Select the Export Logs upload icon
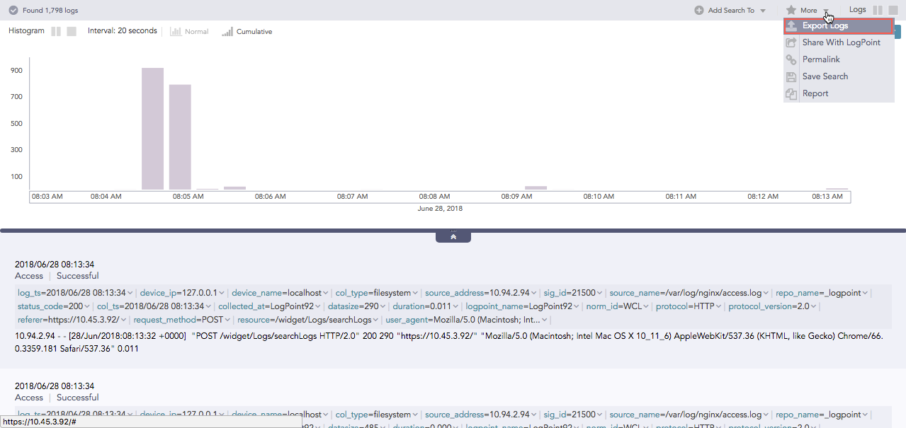Viewport: 906px width, 428px height. [x=791, y=25]
